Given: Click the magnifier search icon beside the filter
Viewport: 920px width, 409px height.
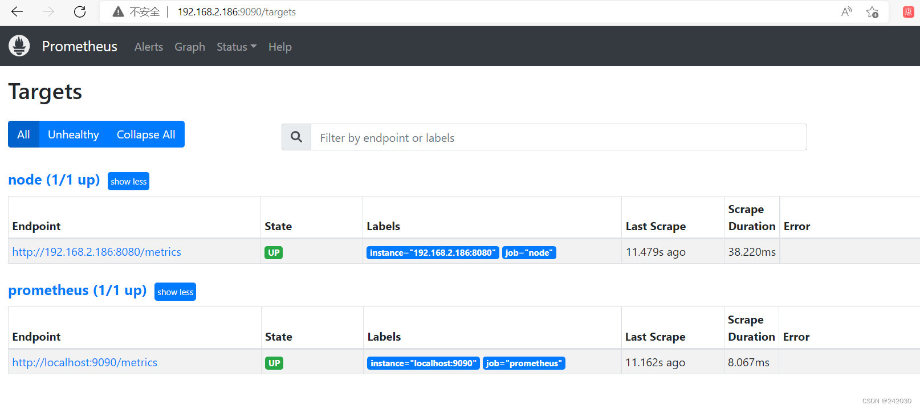Looking at the screenshot, I should [296, 137].
